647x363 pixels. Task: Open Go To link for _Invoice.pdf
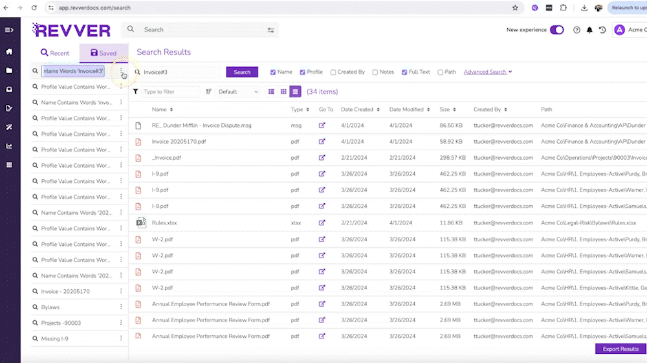322,158
